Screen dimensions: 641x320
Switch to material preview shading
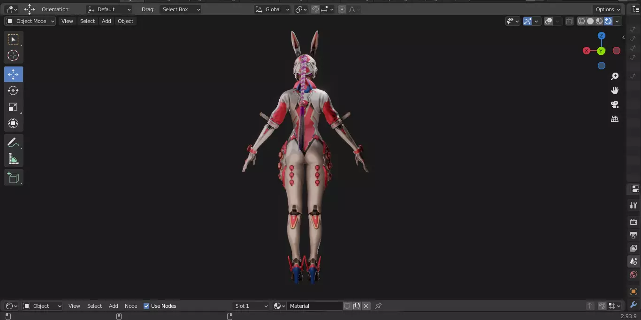click(x=599, y=21)
